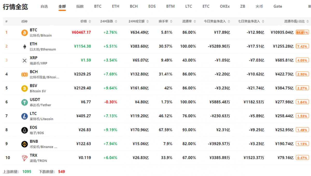Switch to the 自选 tab
This screenshot has height=176, width=311.
pos(44,6)
